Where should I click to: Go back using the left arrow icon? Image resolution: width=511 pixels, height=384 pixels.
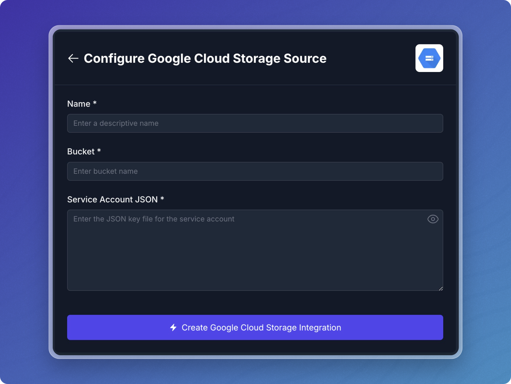73,58
